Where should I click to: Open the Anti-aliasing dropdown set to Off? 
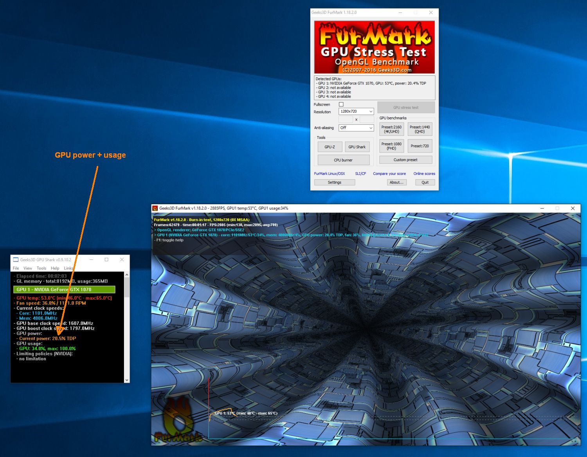pyautogui.click(x=356, y=128)
